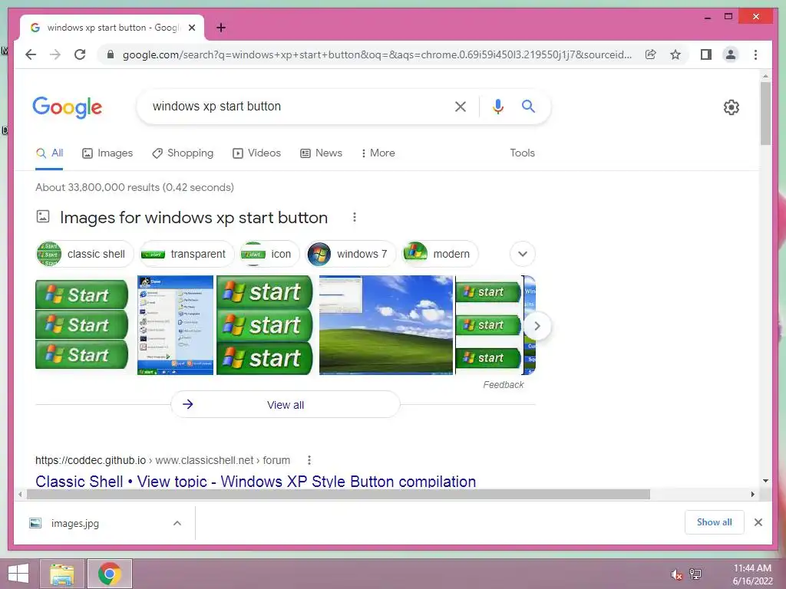Bookmark this tab with the star icon
Viewport: 786px width, 589px height.
point(675,54)
